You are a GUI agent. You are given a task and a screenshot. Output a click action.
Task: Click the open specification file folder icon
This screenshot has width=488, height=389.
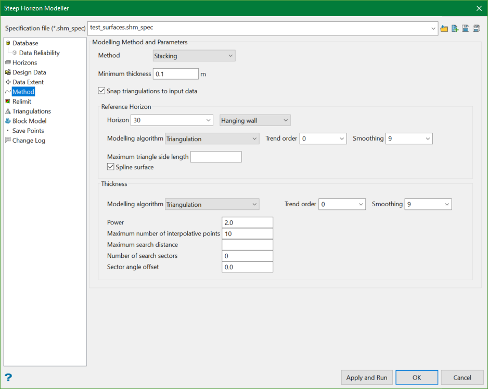444,29
